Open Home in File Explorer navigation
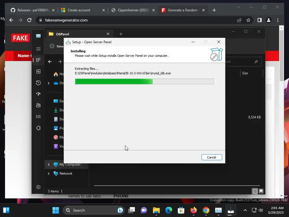The width and height of the screenshot is (289, 217). [x=59, y=74]
